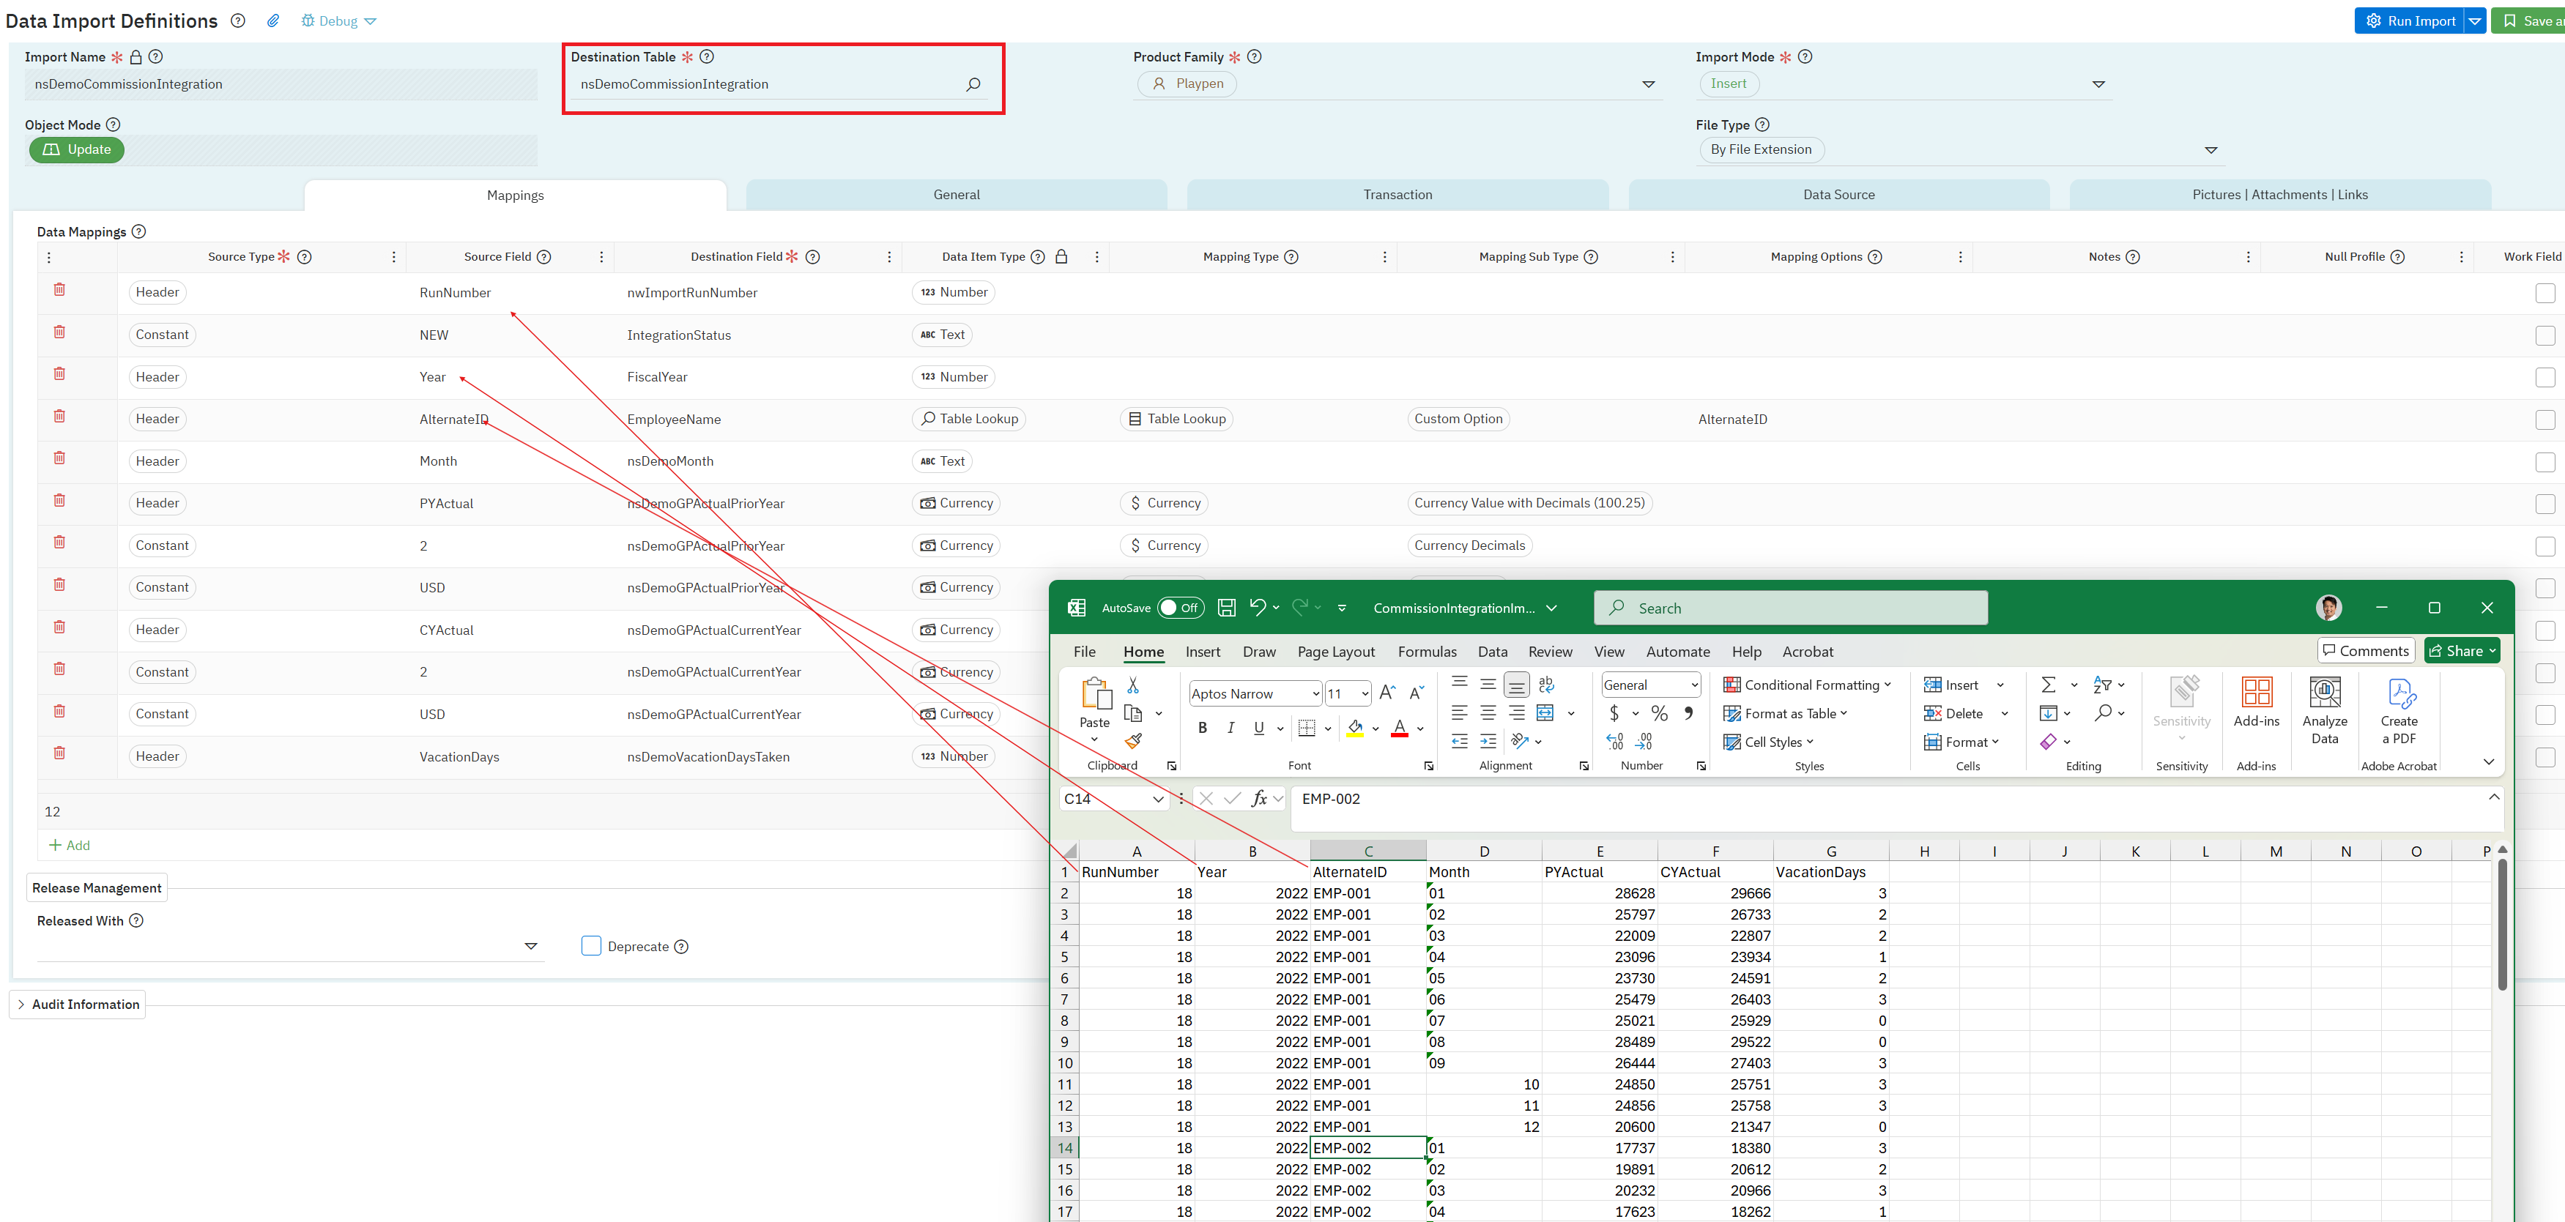Check Work Field box for PYActual row
Screen dimensions: 2565x1222
click(x=2545, y=504)
